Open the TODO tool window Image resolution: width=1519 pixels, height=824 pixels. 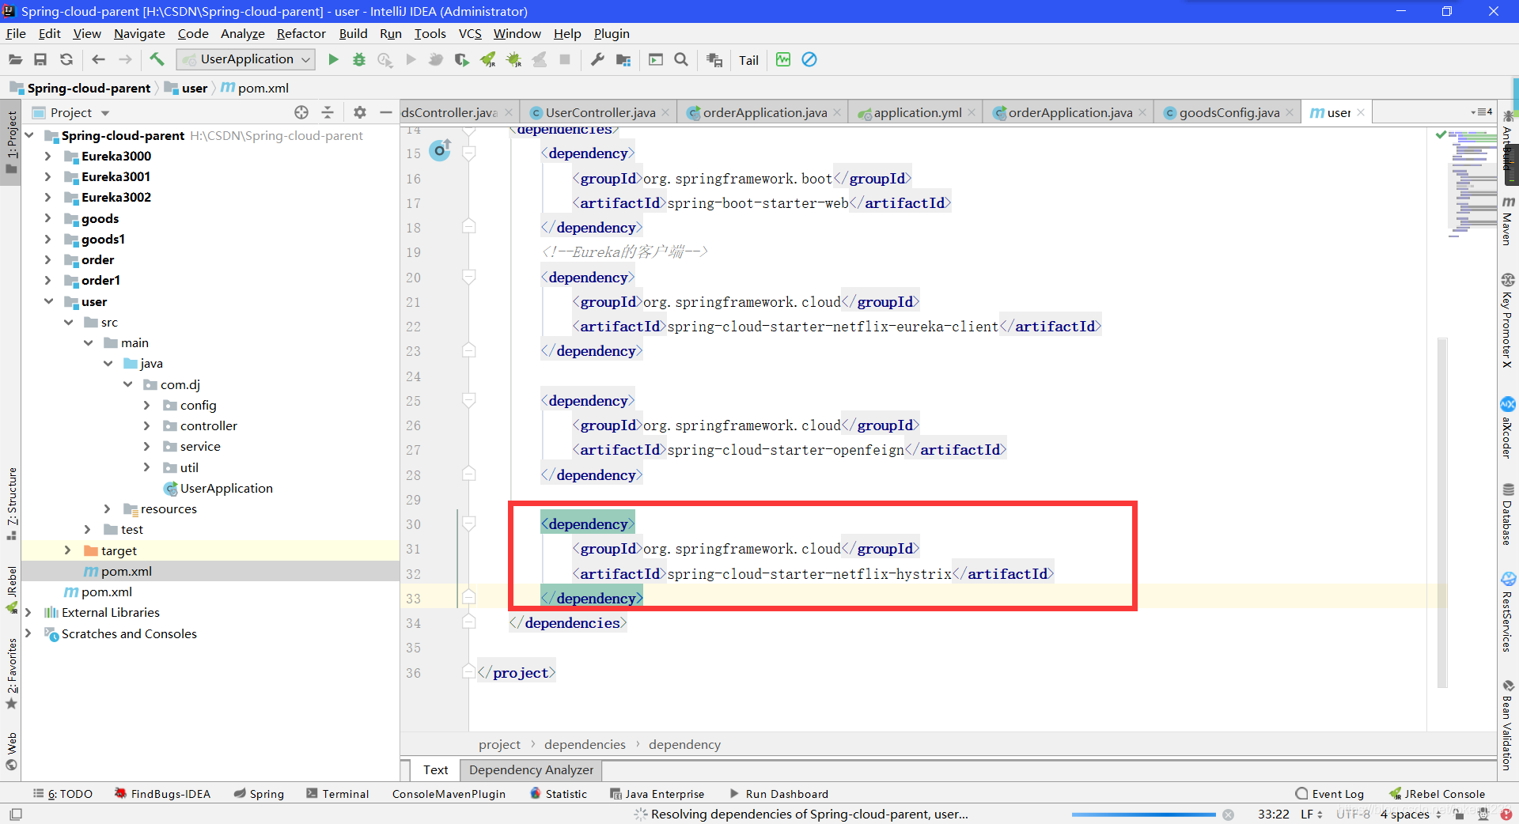click(x=63, y=794)
